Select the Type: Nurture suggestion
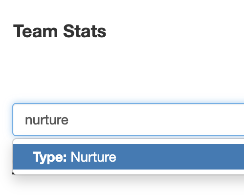The height and width of the screenshot is (195, 244). pos(129,157)
